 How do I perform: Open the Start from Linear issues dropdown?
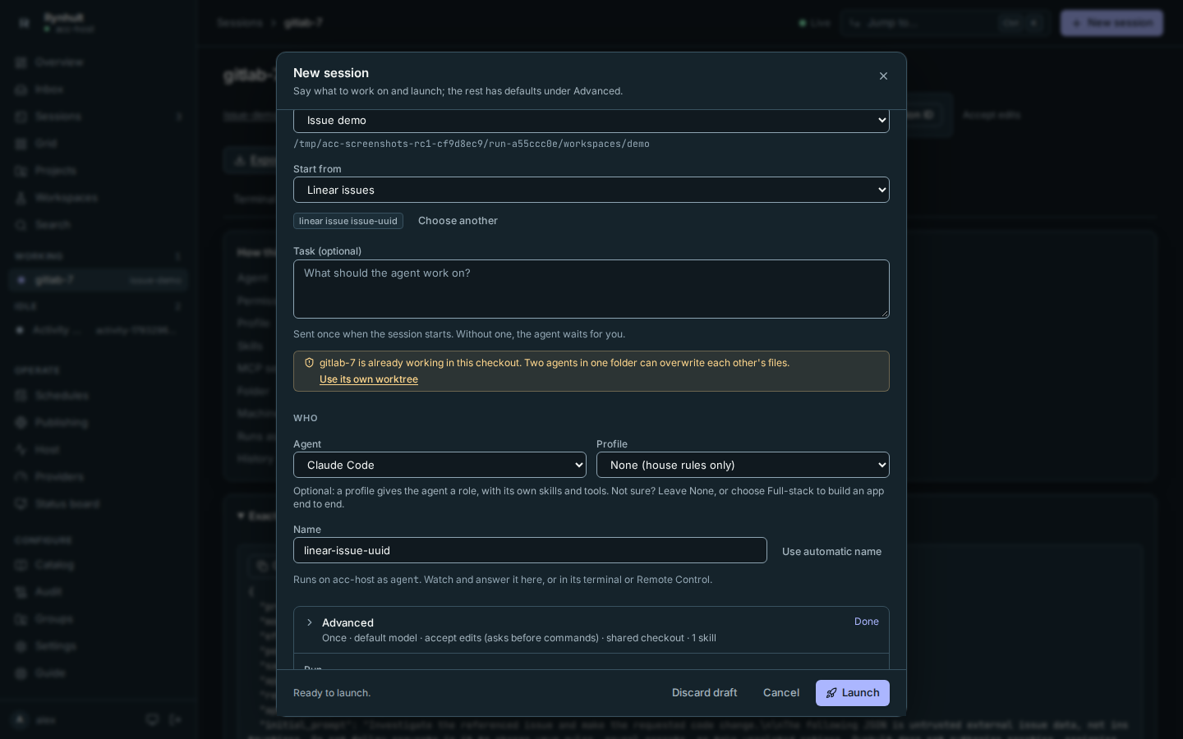(x=591, y=190)
